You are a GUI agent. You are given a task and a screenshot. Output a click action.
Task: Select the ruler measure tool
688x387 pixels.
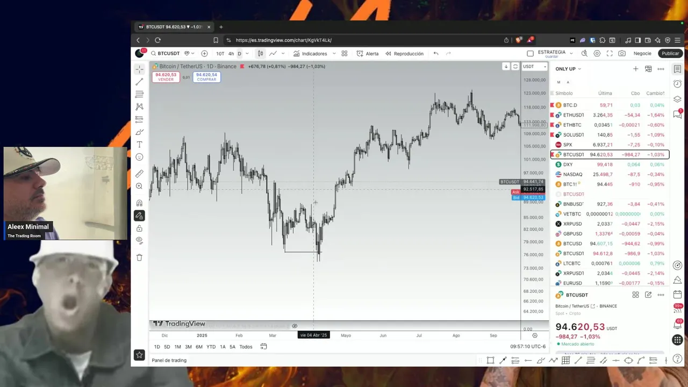139,174
